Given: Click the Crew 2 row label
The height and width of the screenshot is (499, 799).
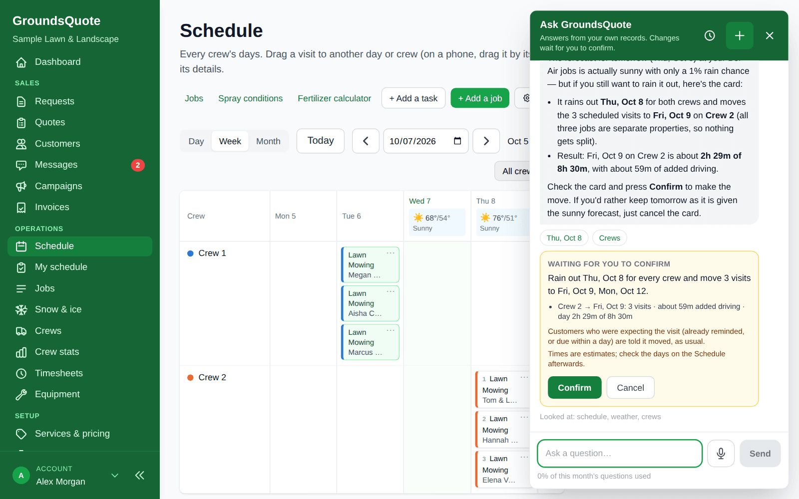Looking at the screenshot, I should (212, 378).
